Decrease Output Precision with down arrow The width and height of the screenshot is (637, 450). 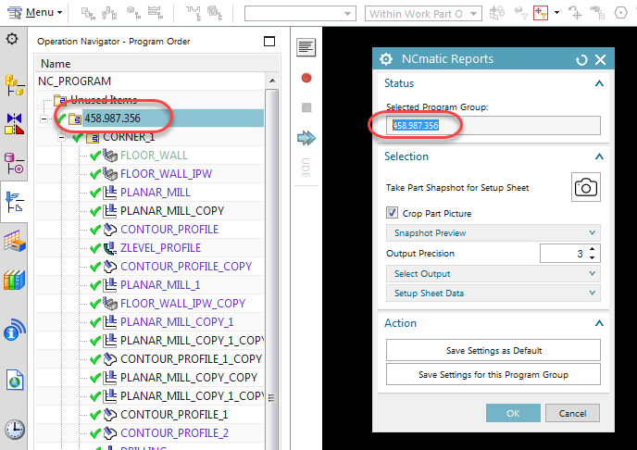pyautogui.click(x=592, y=257)
